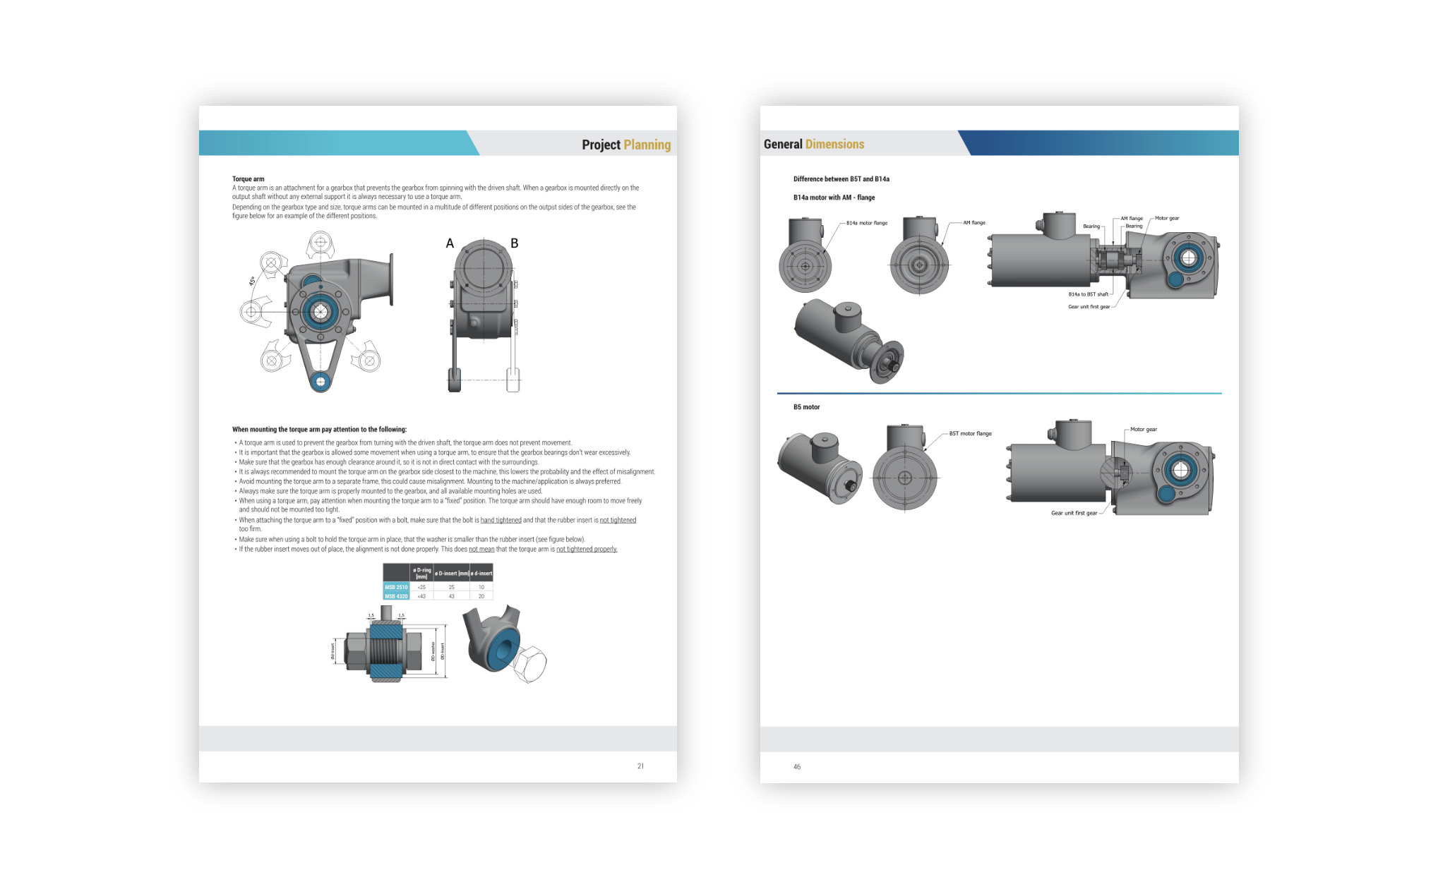Click the "20" cell in MSB 4320 row
The width and height of the screenshot is (1438, 889).
click(x=481, y=596)
